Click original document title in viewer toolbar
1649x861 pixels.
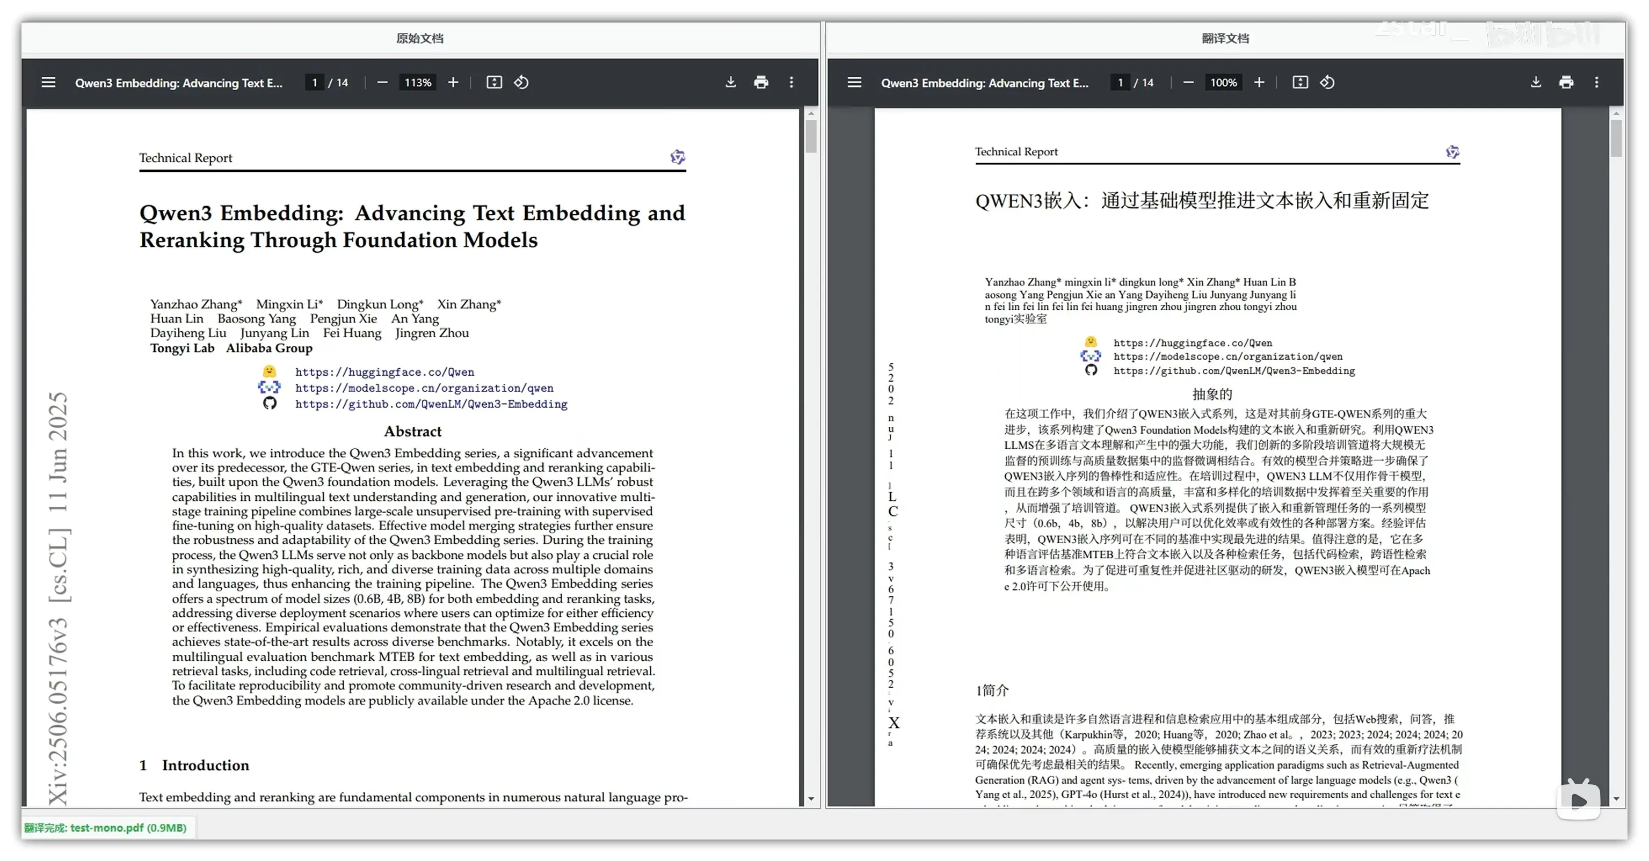click(179, 83)
